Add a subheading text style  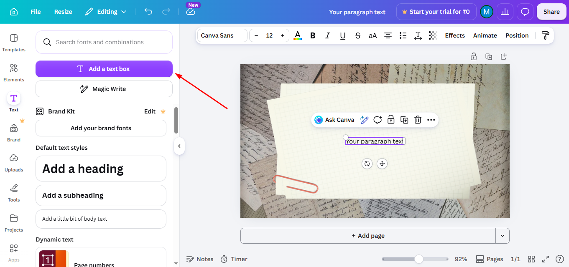(x=101, y=195)
